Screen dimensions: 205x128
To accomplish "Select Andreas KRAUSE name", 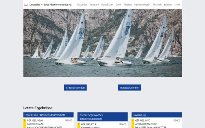I will [36, 124].
